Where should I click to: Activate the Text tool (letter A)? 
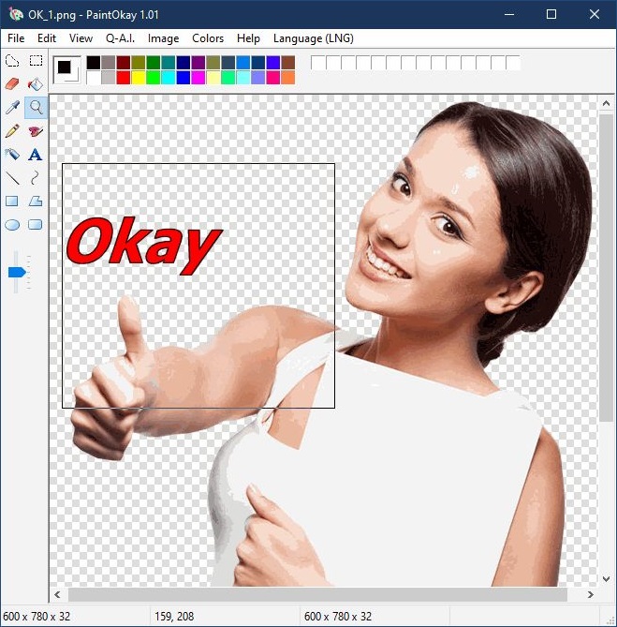click(36, 155)
